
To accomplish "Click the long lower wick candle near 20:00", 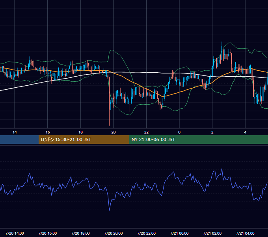I will click(x=110, y=101).
